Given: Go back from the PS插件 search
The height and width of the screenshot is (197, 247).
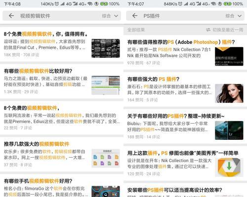Looking at the screenshot, I should pos(135,16).
